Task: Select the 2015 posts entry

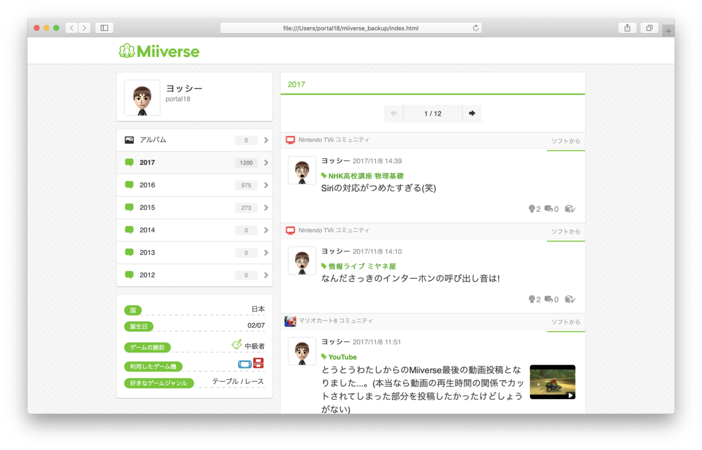Action: (195, 208)
